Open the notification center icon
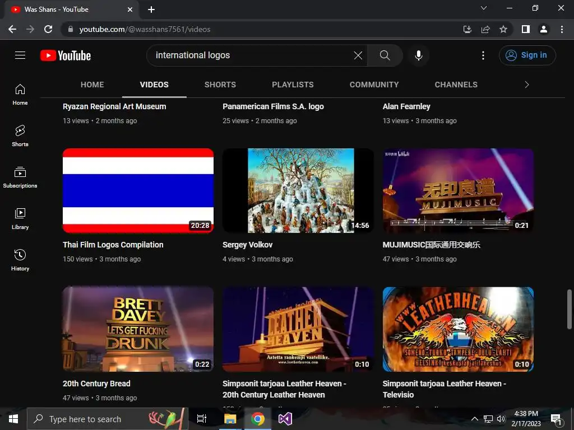This screenshot has height=430, width=574. (x=556, y=419)
